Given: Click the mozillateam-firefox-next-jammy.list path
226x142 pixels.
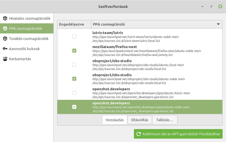Looking at the screenshot, I should pyautogui.click(x=132, y=55).
